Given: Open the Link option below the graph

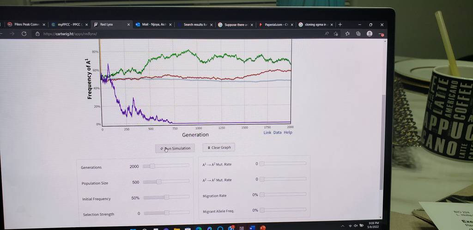Looking at the screenshot, I should [x=267, y=133].
